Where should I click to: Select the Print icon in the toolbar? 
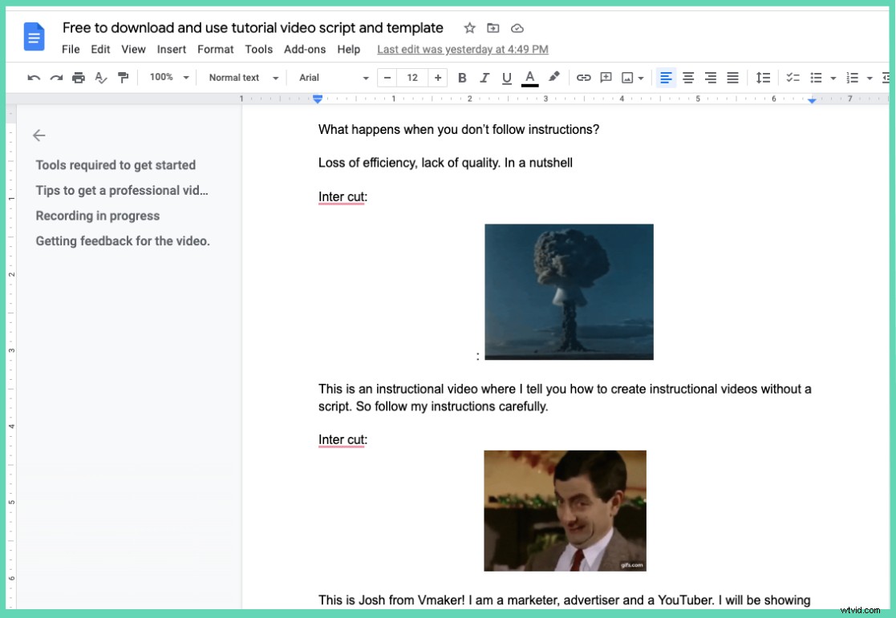pos(77,77)
